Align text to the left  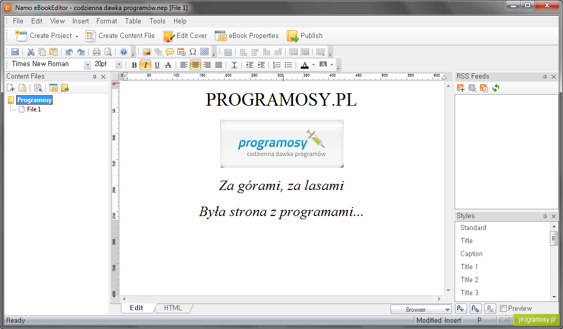click(184, 65)
